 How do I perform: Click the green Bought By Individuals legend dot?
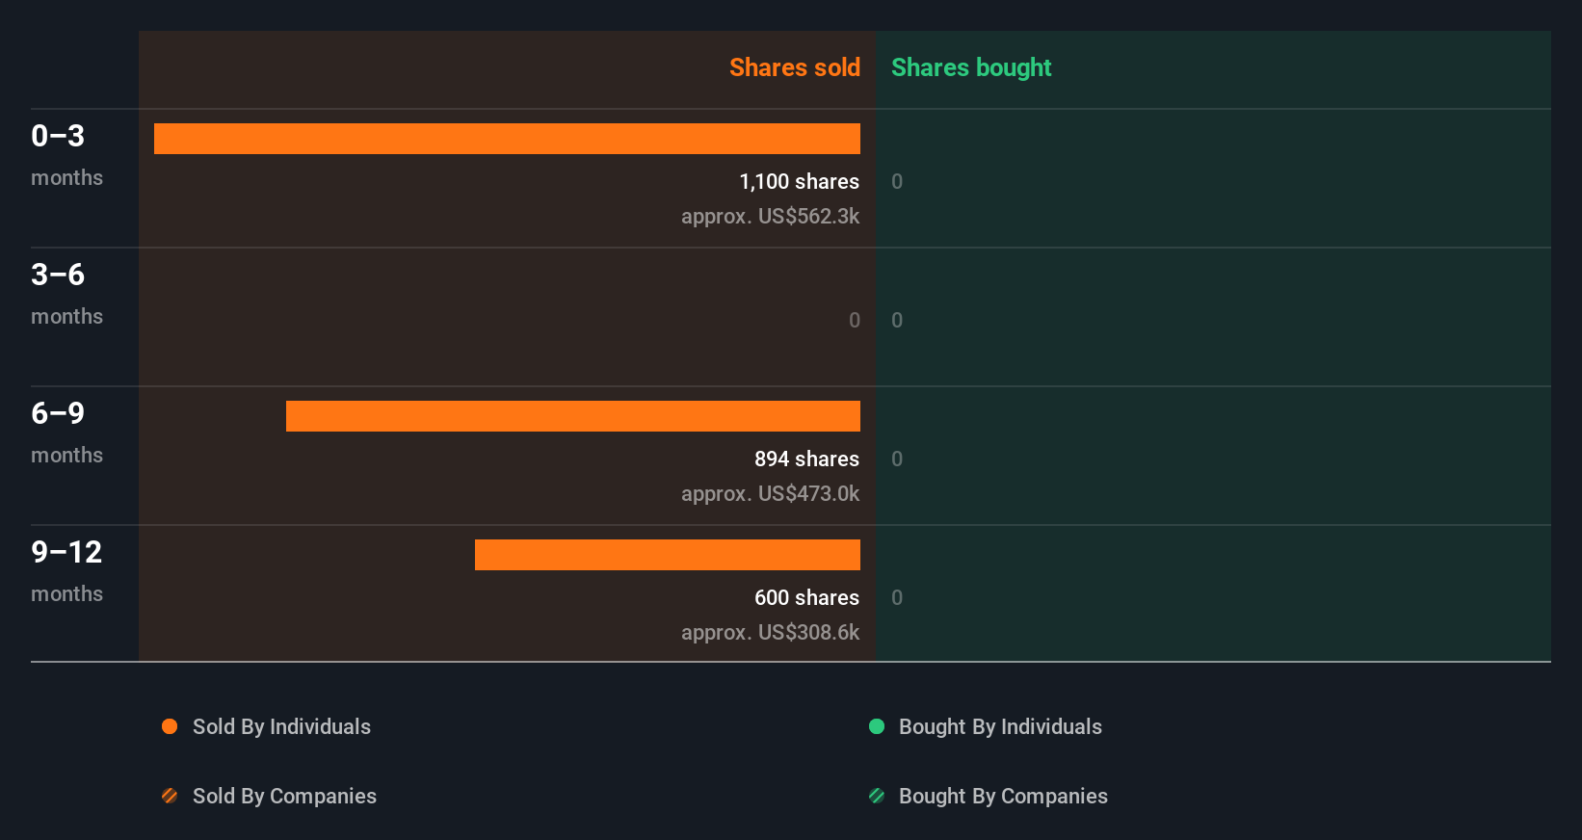pyautogui.click(x=877, y=726)
